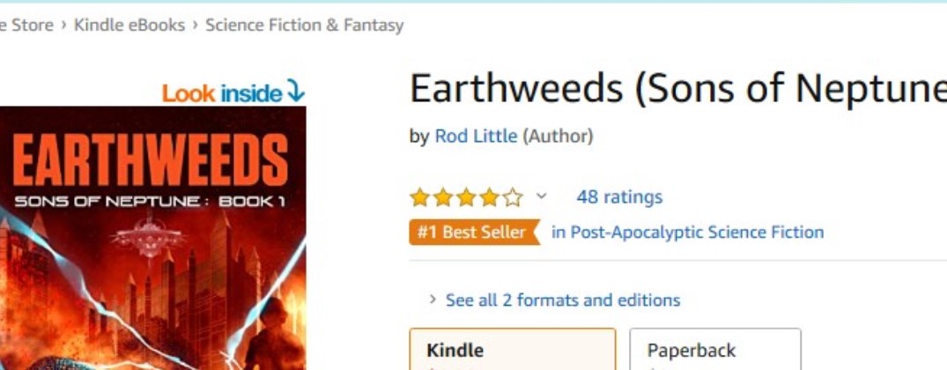
Task: Open Science Fiction & Fantasy breadcrumb
Action: coord(305,26)
